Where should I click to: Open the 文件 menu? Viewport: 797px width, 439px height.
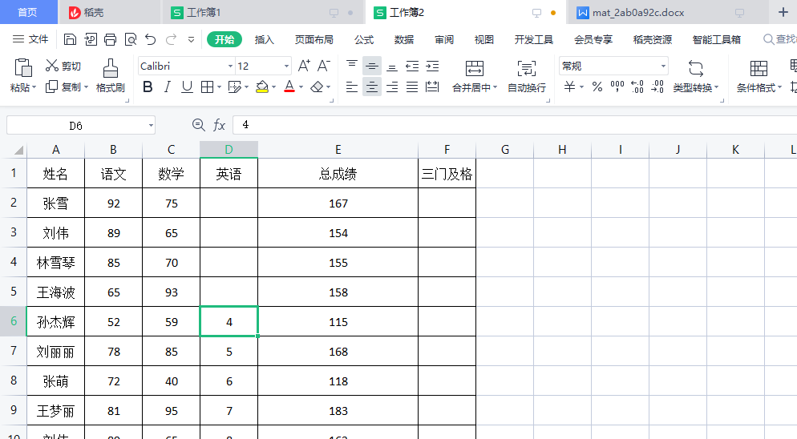[30, 39]
